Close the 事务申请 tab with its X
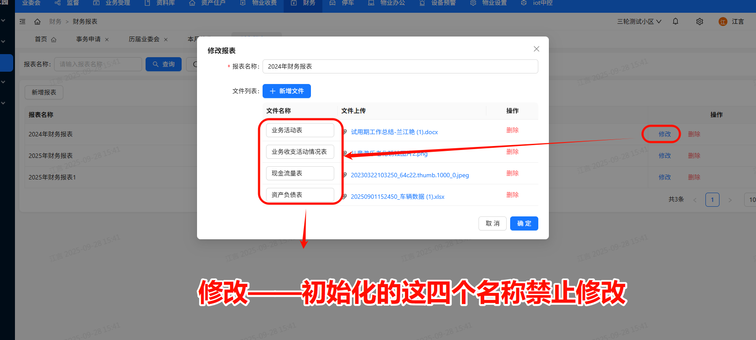 click(x=107, y=40)
